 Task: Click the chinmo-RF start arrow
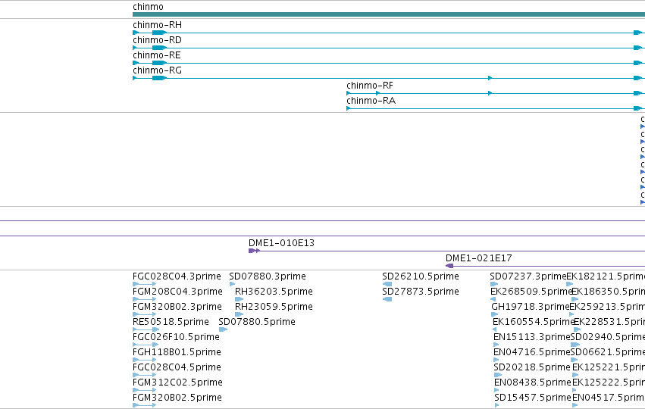[349, 93]
